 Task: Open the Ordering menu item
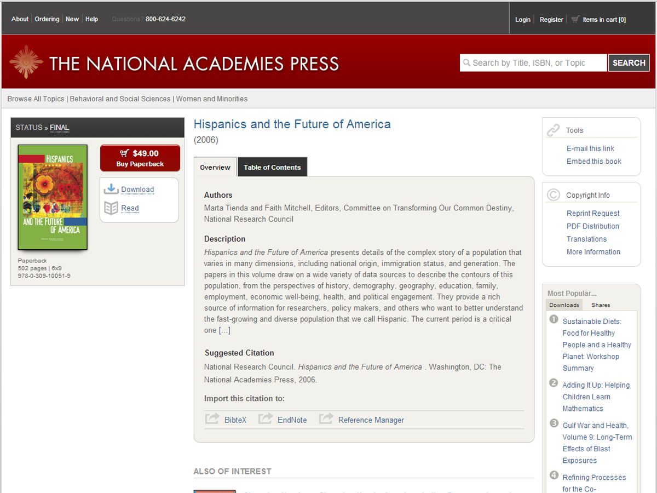click(x=47, y=19)
